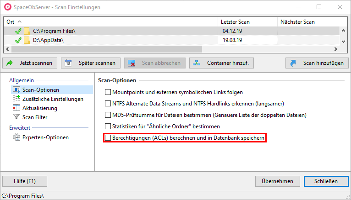
Task: Enable MD5-Prüfsumme für Dateien bestimmen
Action: pos(108,115)
